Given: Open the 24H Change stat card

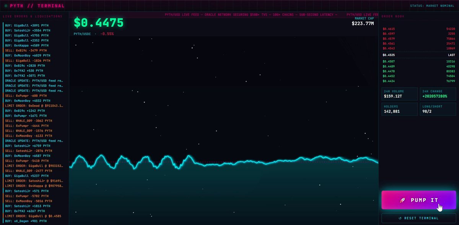Looking at the screenshot, I should [x=438, y=94].
